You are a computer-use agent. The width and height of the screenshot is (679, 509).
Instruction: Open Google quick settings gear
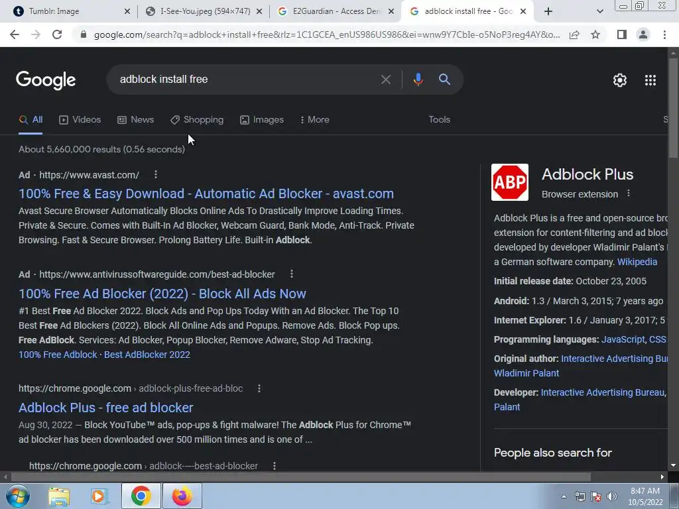[x=620, y=80]
